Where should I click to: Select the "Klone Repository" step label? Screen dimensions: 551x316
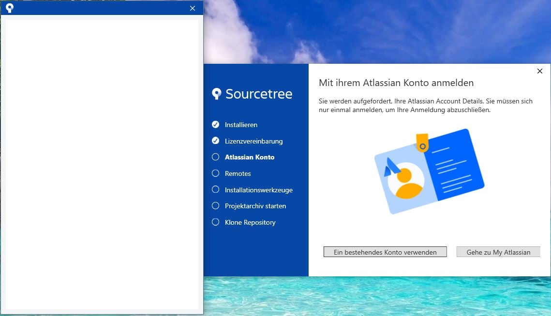(x=250, y=223)
